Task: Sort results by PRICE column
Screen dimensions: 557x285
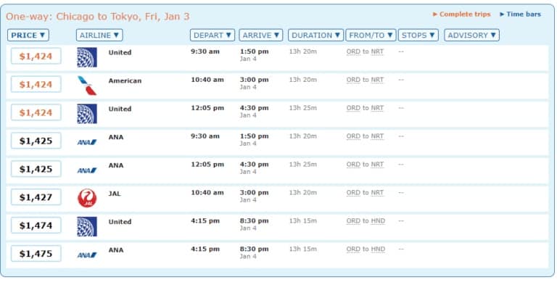Action: (x=28, y=36)
